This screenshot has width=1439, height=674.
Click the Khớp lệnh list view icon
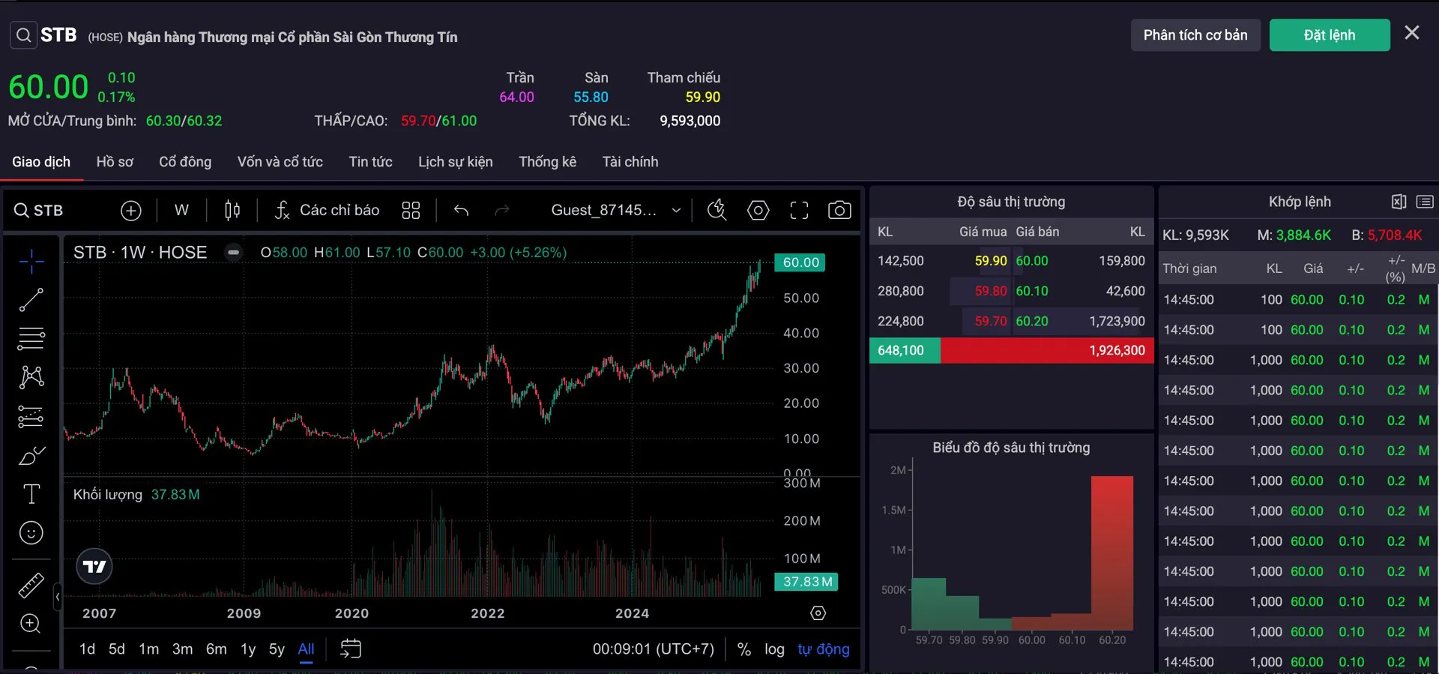[1425, 202]
